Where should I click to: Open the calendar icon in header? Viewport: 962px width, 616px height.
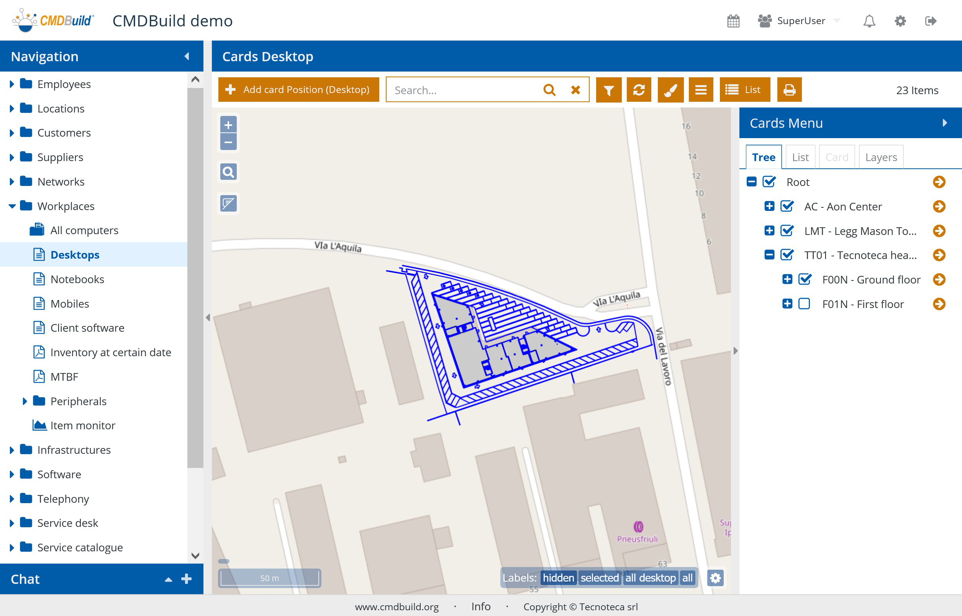tap(733, 21)
